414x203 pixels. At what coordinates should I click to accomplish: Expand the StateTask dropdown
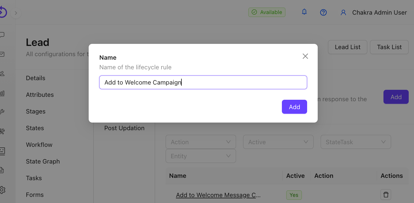(356, 142)
